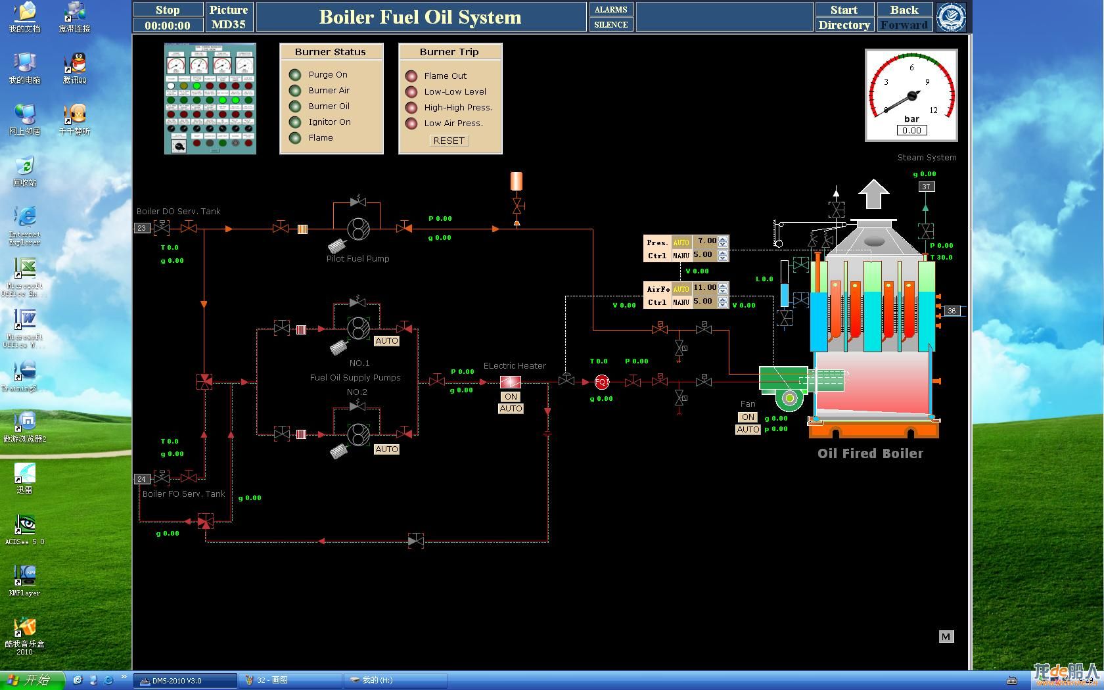Image resolution: width=1104 pixels, height=690 pixels.
Task: Click the M button at bottom right
Action: click(x=946, y=637)
